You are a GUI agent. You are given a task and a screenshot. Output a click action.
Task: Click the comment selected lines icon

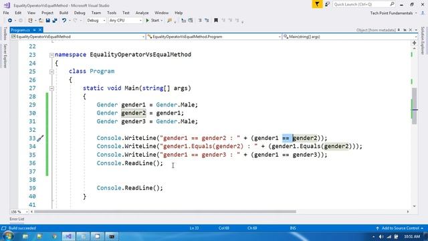[x=191, y=21]
